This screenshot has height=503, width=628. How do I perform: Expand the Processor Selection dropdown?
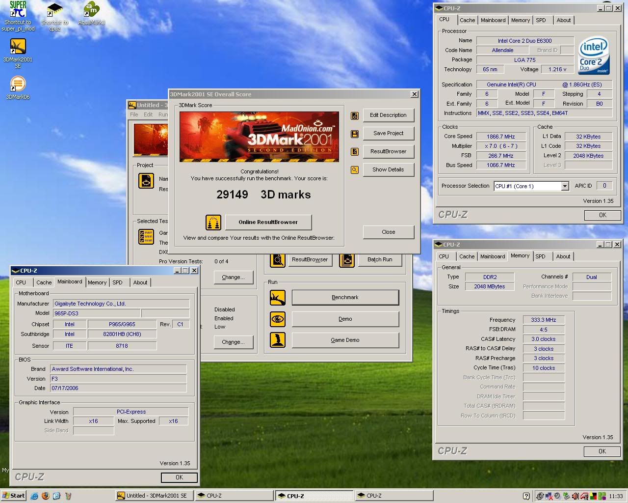(x=565, y=186)
